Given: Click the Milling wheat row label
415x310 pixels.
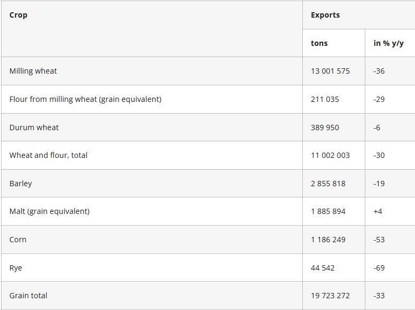Looking at the screenshot, I should tap(33, 71).
